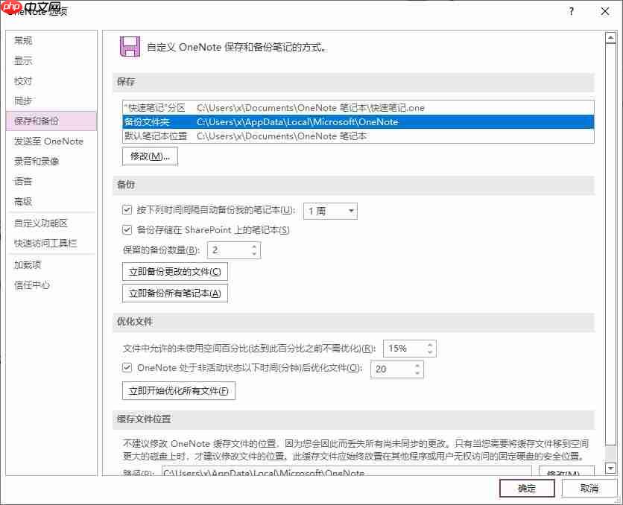Increase the inactivity minutes value
This screenshot has height=505, width=623.
[x=417, y=366]
